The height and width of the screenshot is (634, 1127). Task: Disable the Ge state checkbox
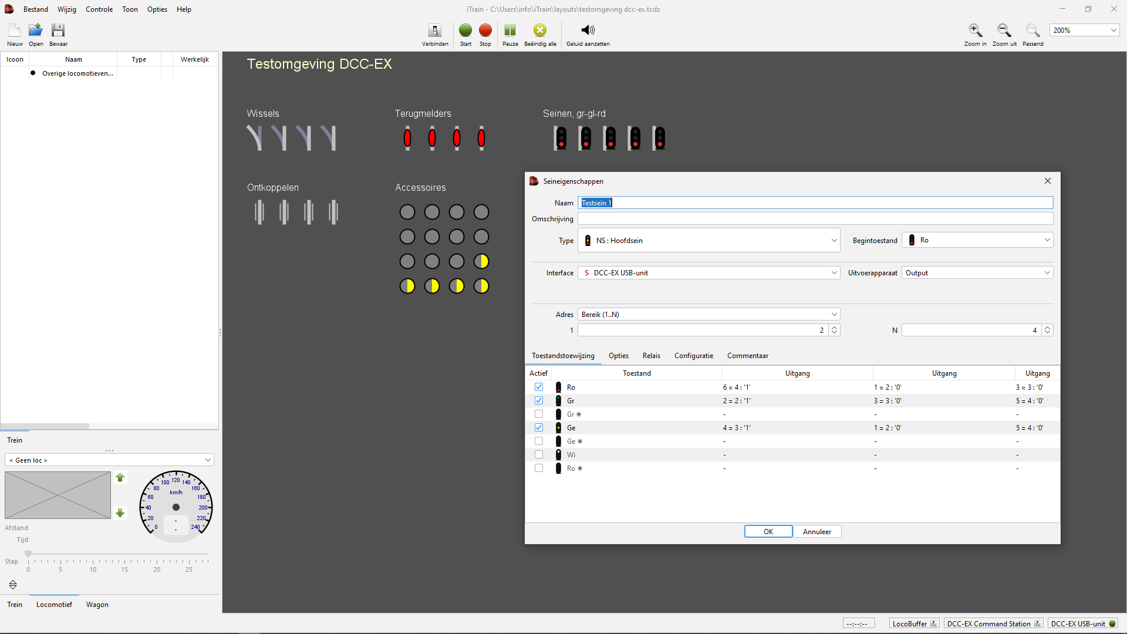(539, 428)
